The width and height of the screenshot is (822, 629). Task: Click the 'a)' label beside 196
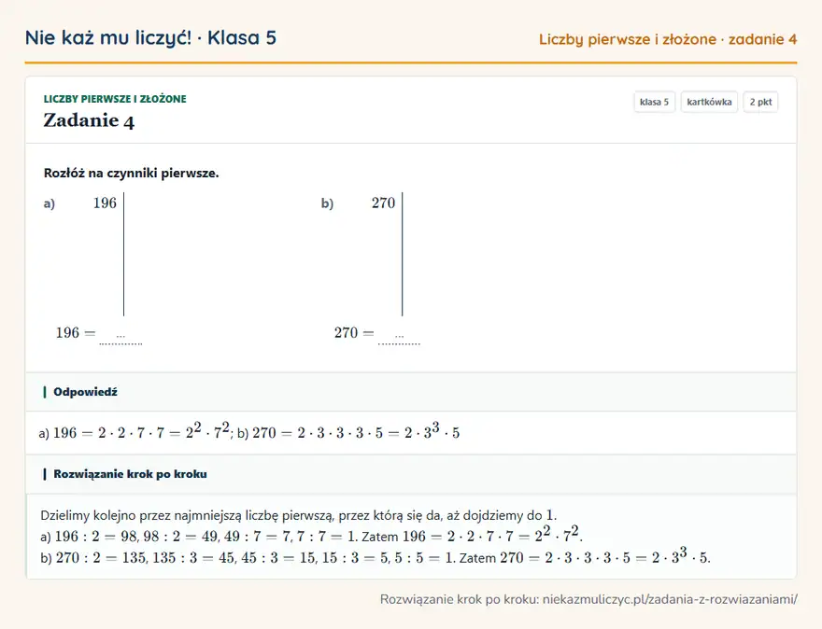pos(50,203)
